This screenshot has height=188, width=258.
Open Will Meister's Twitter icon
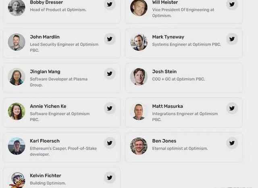point(231,4)
